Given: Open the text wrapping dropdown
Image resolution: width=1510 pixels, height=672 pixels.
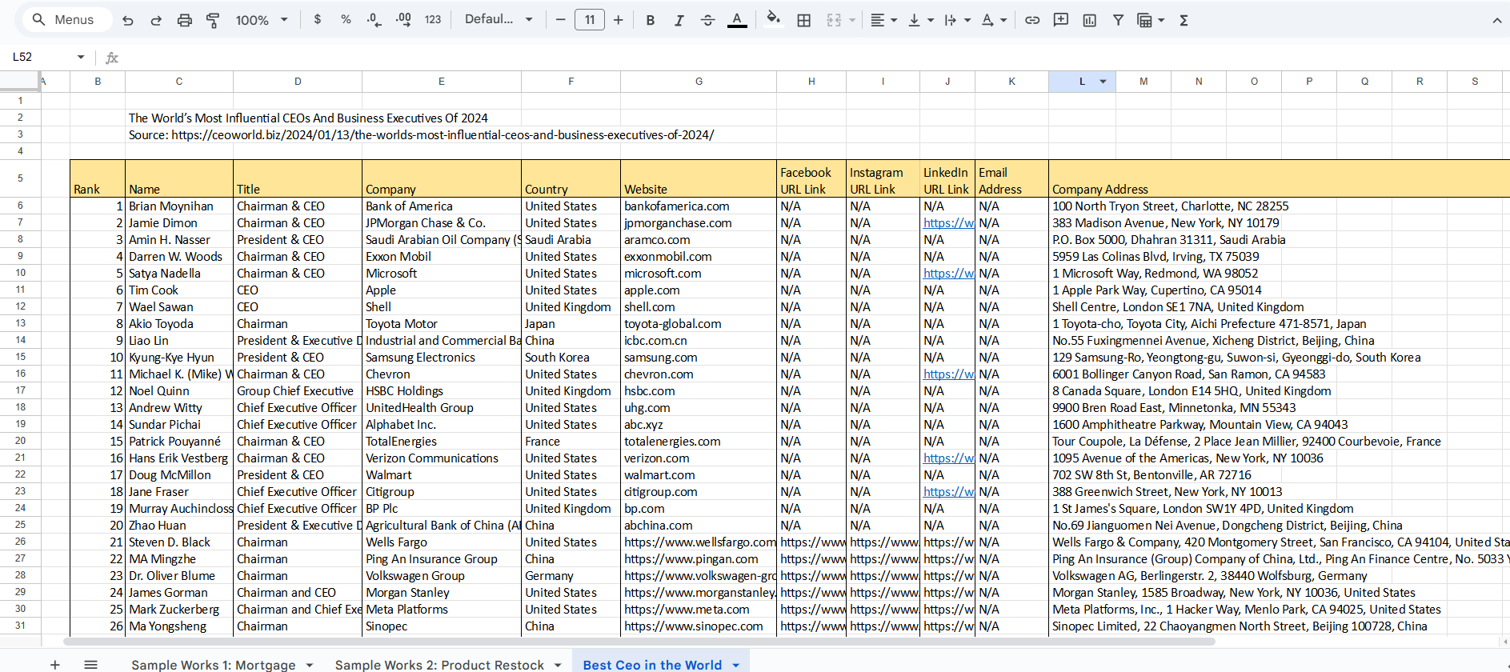Looking at the screenshot, I should tap(957, 20).
